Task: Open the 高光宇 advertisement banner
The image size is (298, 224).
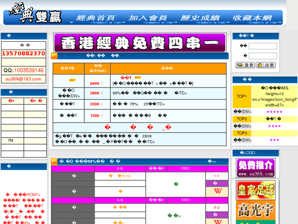Action: point(256,210)
